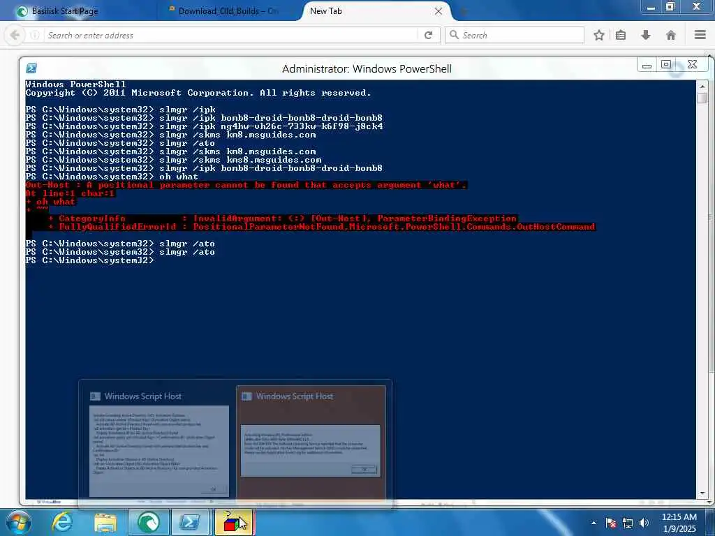Launch Internet Explorer from taskbar
Viewport: 715px width, 536px height.
(x=62, y=522)
